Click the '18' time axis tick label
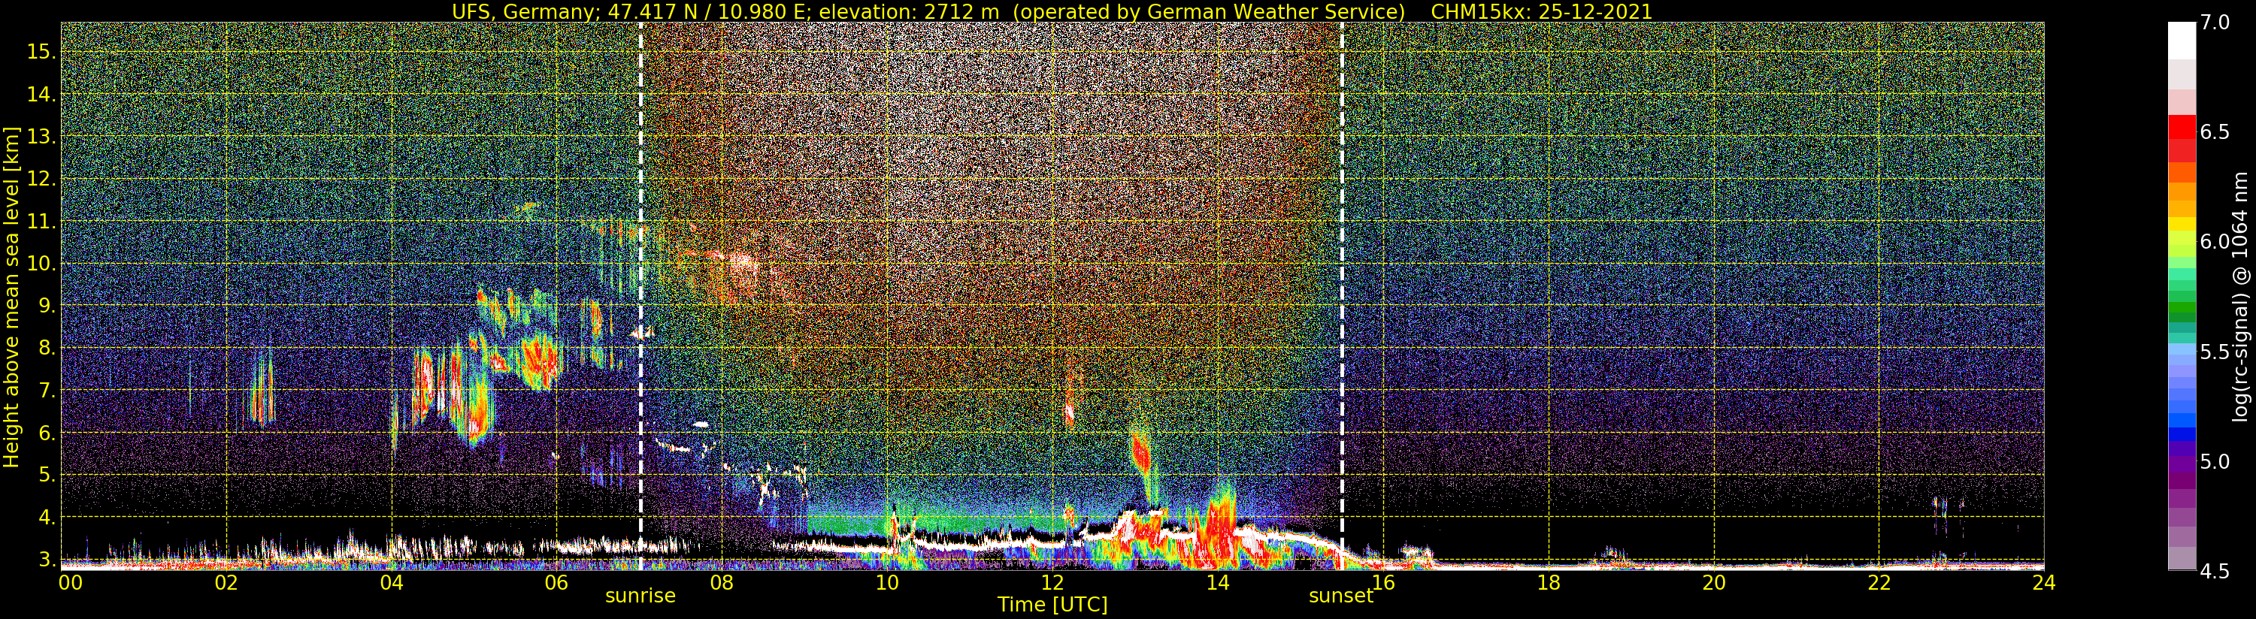The height and width of the screenshot is (619, 2256). pos(1549,582)
